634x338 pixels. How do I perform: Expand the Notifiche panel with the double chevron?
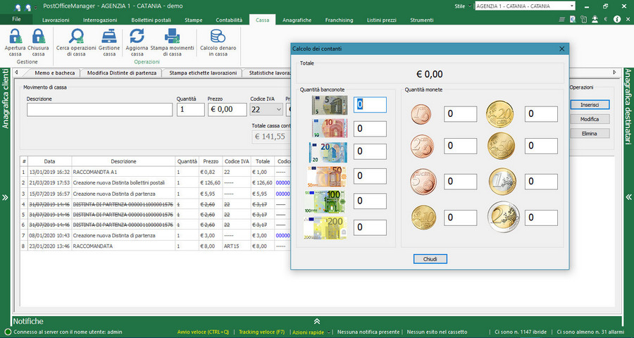click(x=317, y=321)
